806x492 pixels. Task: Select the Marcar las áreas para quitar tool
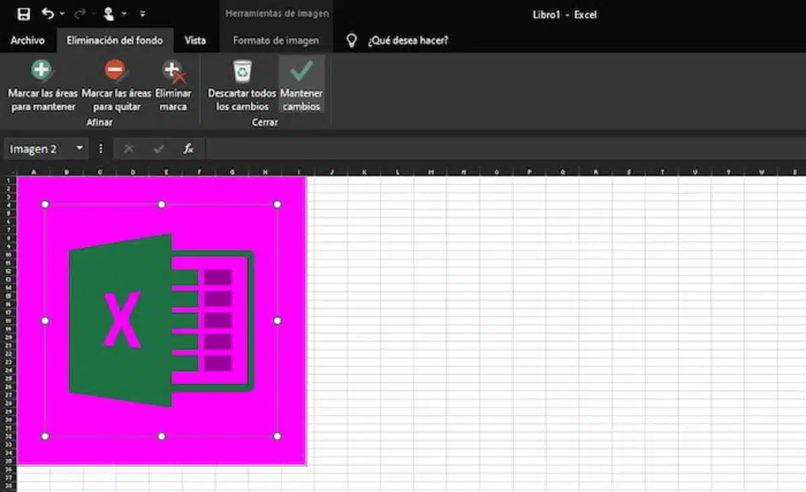pos(114,84)
